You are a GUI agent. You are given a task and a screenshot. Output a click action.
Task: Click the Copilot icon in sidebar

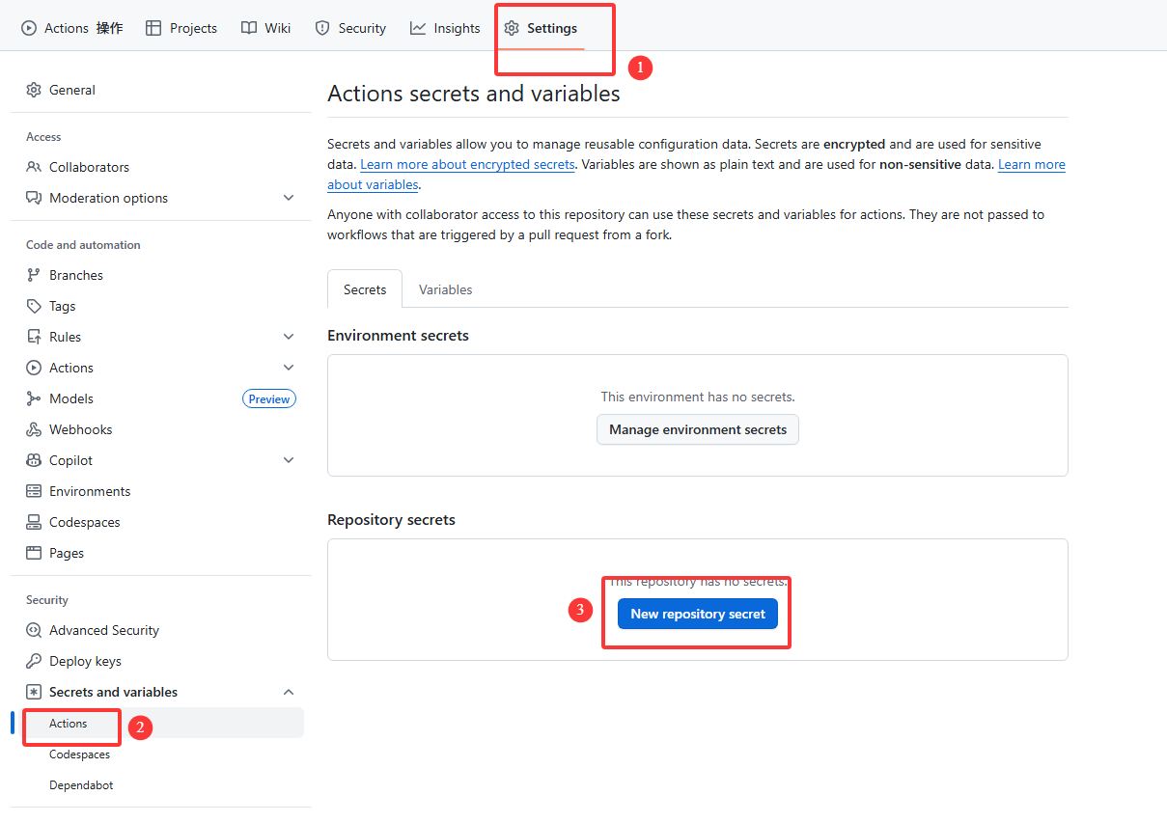pos(34,460)
